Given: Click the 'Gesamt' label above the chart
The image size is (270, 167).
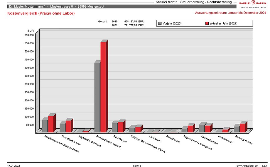Looking at the screenshot, I should tap(103, 21).
